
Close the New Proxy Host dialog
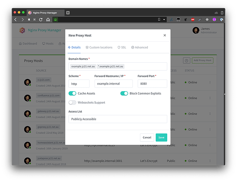(x=165, y=35)
